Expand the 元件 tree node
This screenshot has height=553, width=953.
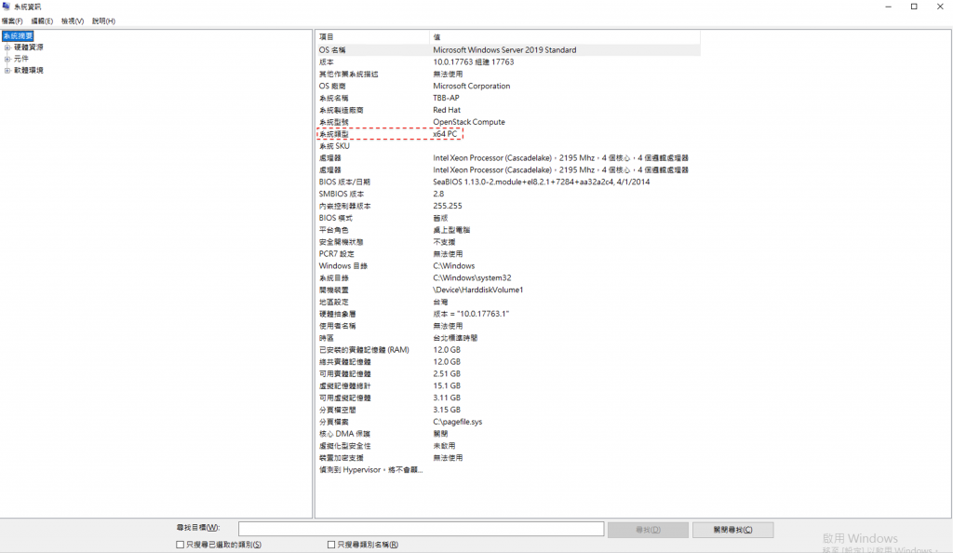click(7, 59)
